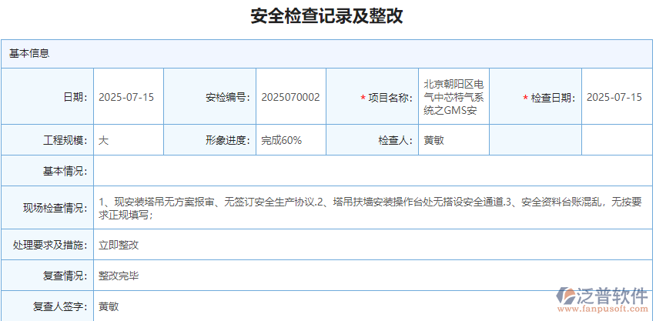Open the 项目名称 field with 北京朝阳区电气中芯特气

coord(454,98)
